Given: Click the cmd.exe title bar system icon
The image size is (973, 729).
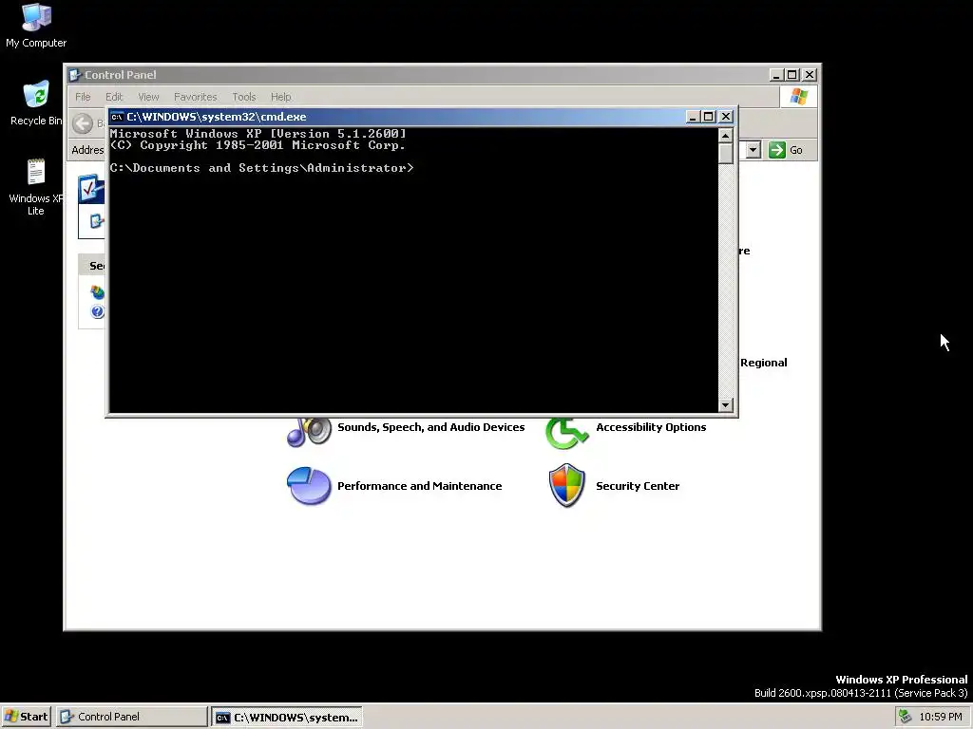Looking at the screenshot, I should (117, 117).
